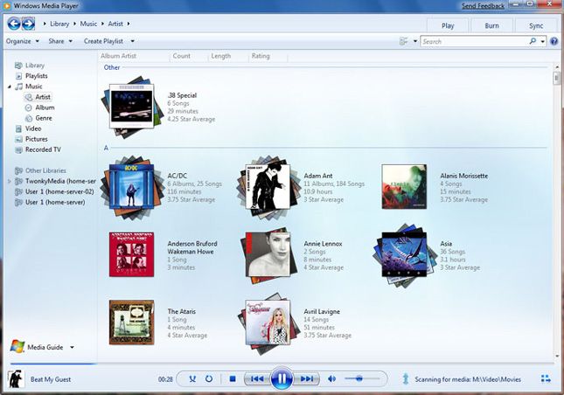Viewport: 564px width, 395px height.
Task: Click the Back navigation arrow
Action: pyautogui.click(x=14, y=24)
